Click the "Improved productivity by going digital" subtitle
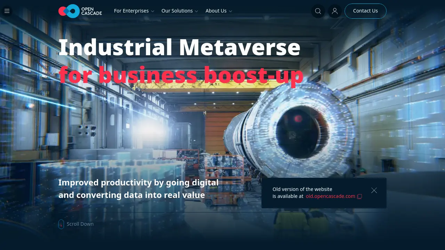This screenshot has width=445, height=250. [x=138, y=183]
